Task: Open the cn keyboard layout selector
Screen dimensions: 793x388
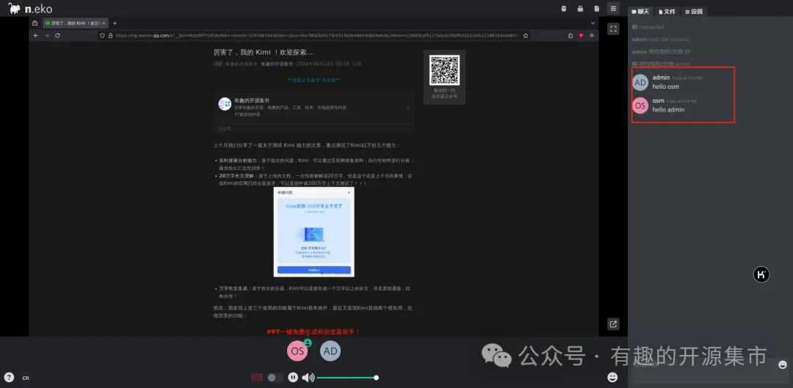Action: (x=26, y=378)
